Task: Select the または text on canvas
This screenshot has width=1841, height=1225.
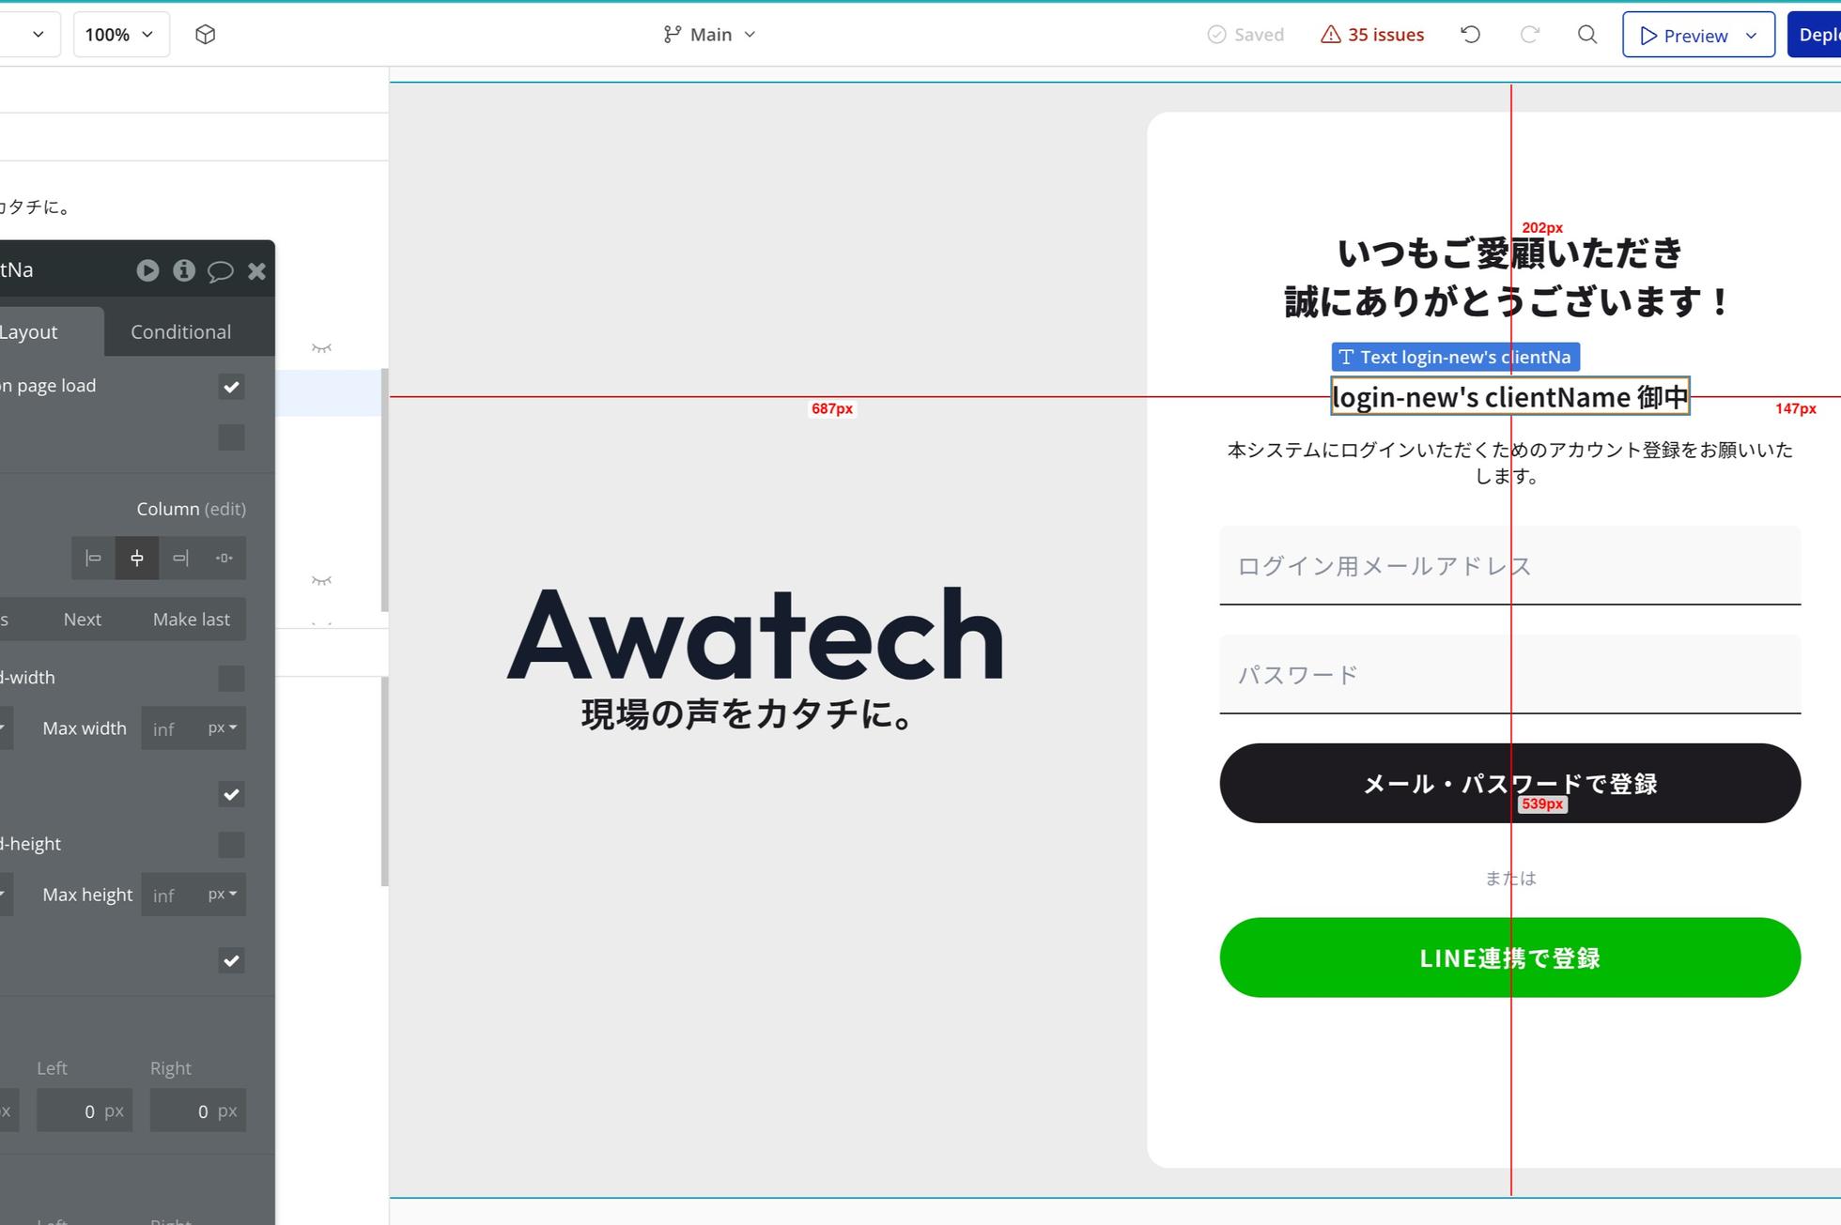Action: (x=1509, y=878)
